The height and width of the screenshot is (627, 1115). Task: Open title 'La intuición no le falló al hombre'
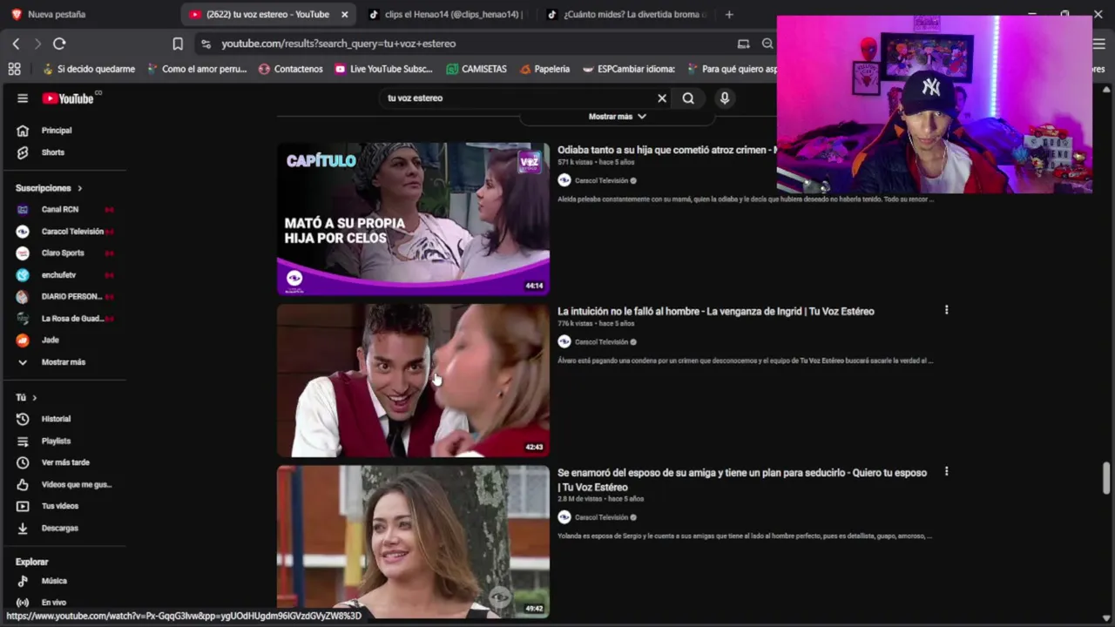pyautogui.click(x=716, y=311)
